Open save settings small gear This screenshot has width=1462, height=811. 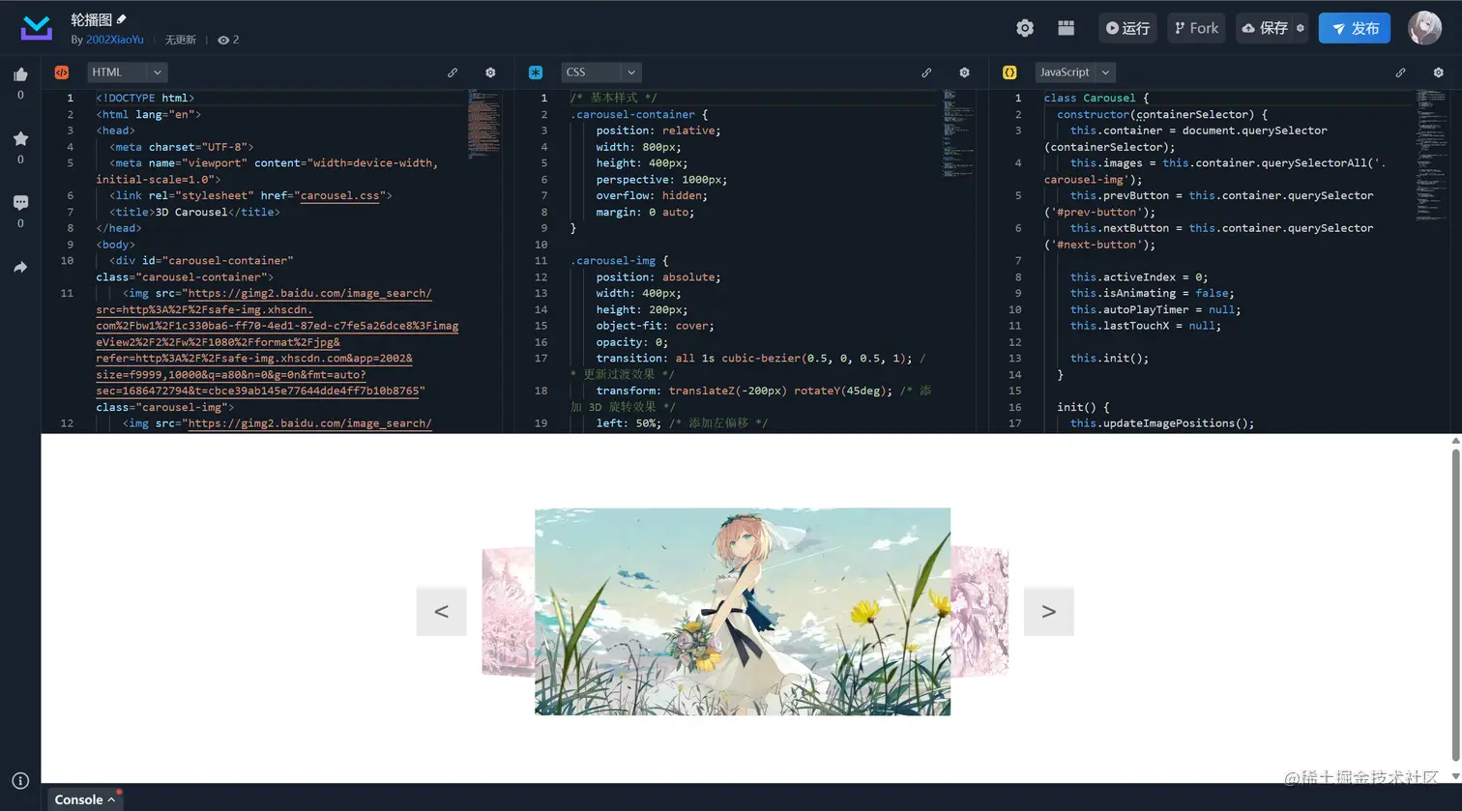[x=1301, y=28]
